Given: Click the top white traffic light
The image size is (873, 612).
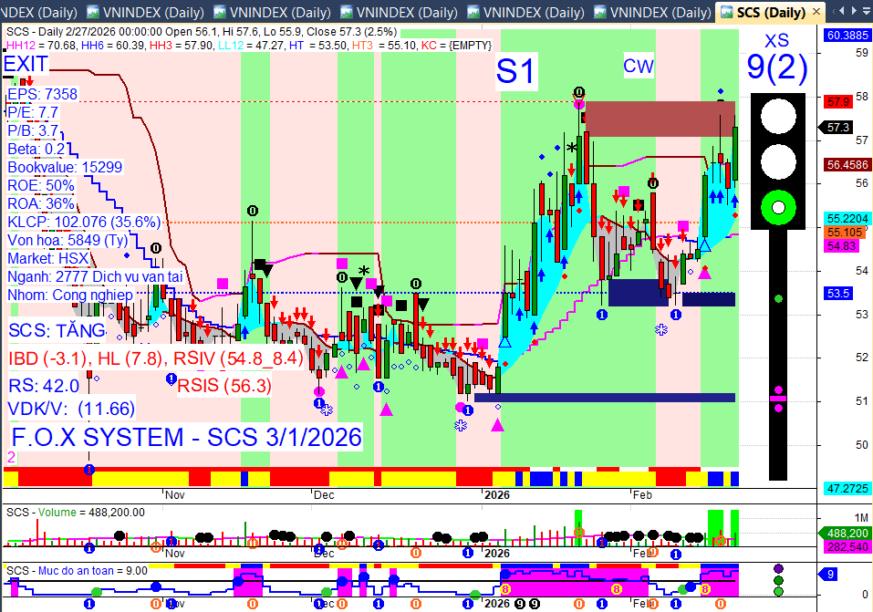Looking at the screenshot, I should (778, 117).
